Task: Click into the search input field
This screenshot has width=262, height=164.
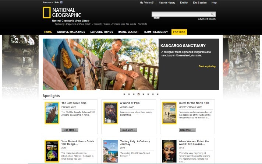Action: (181, 14)
